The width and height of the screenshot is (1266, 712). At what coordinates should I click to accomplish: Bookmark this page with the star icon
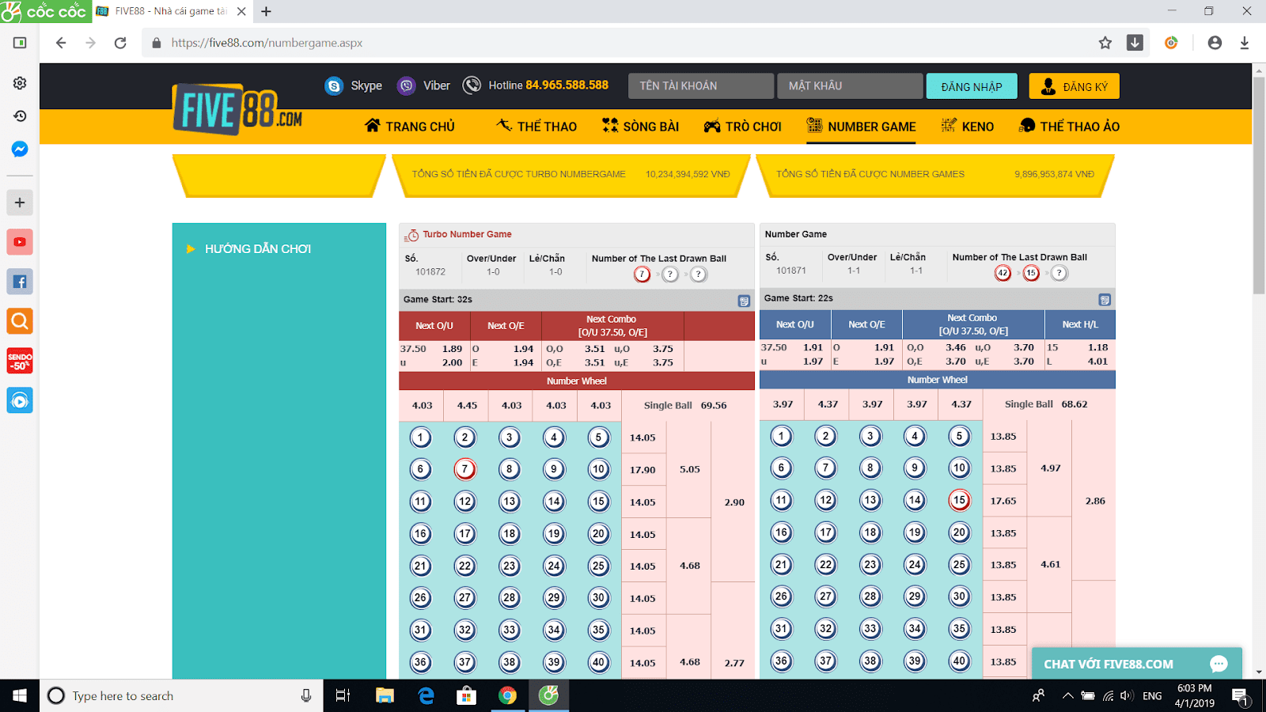[x=1105, y=43]
